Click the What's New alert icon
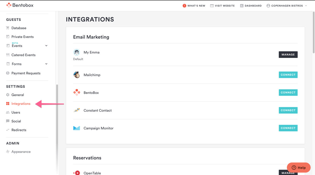315x175 pixels. pos(184,6)
